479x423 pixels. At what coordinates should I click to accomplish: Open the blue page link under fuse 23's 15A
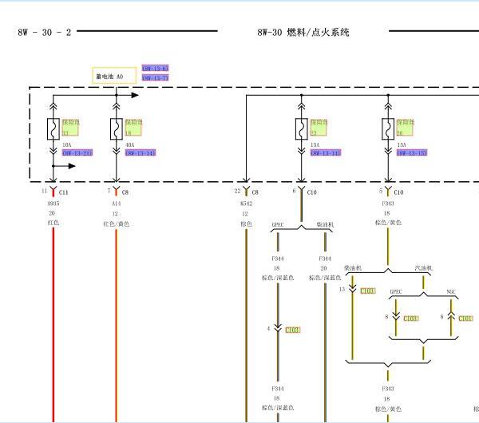point(326,152)
